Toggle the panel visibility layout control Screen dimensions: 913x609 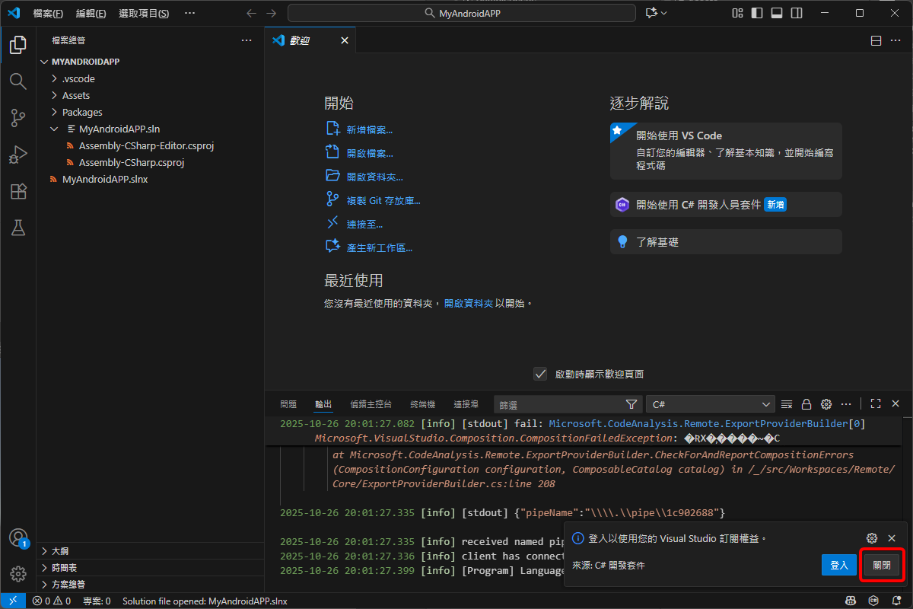tap(777, 12)
